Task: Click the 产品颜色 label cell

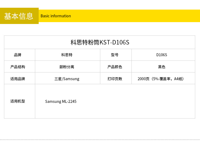Action: click(115, 67)
